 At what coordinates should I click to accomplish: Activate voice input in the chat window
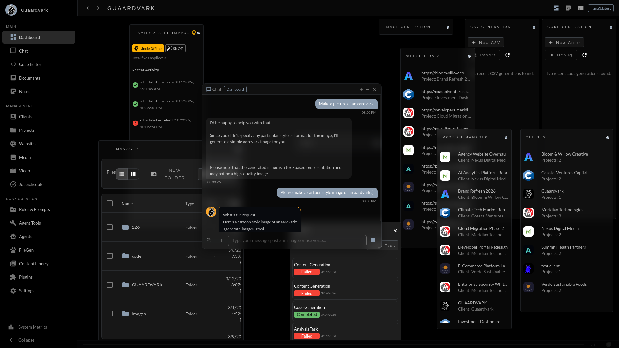coord(209,240)
